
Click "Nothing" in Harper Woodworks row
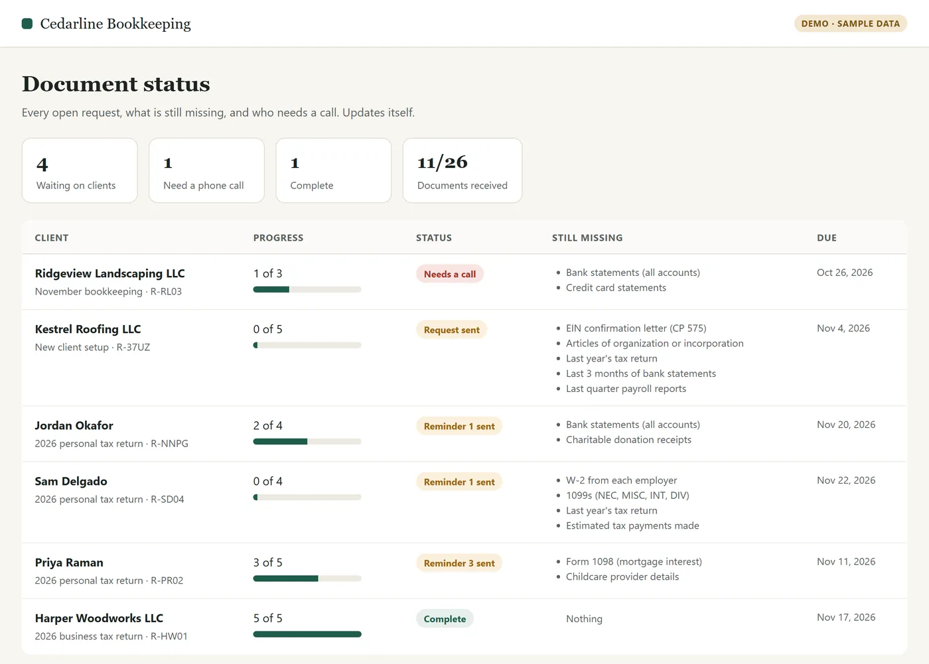584,619
